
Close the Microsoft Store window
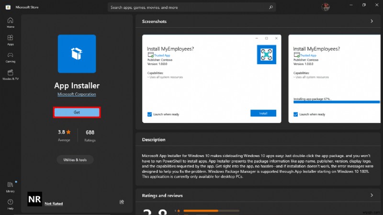pos(377,5)
